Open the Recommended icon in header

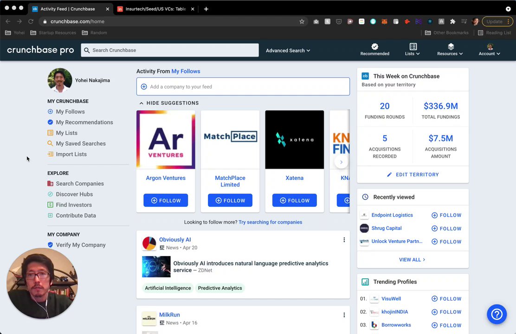click(x=374, y=50)
